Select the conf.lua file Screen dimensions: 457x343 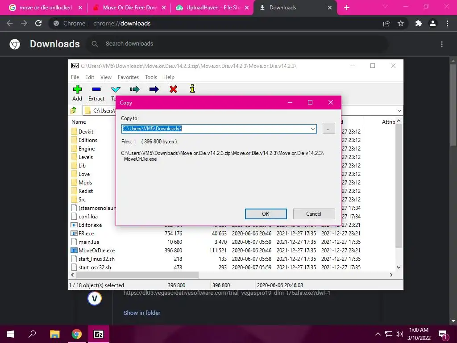tap(84, 217)
